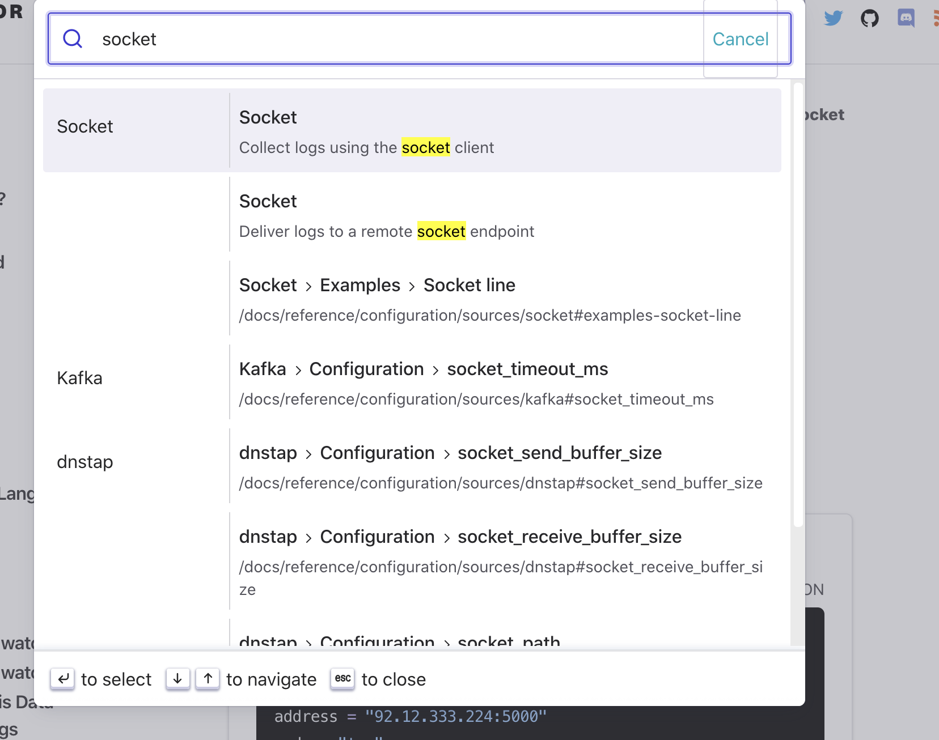The height and width of the screenshot is (740, 939).
Task: Click the search results scrollbar
Action: coord(798,305)
